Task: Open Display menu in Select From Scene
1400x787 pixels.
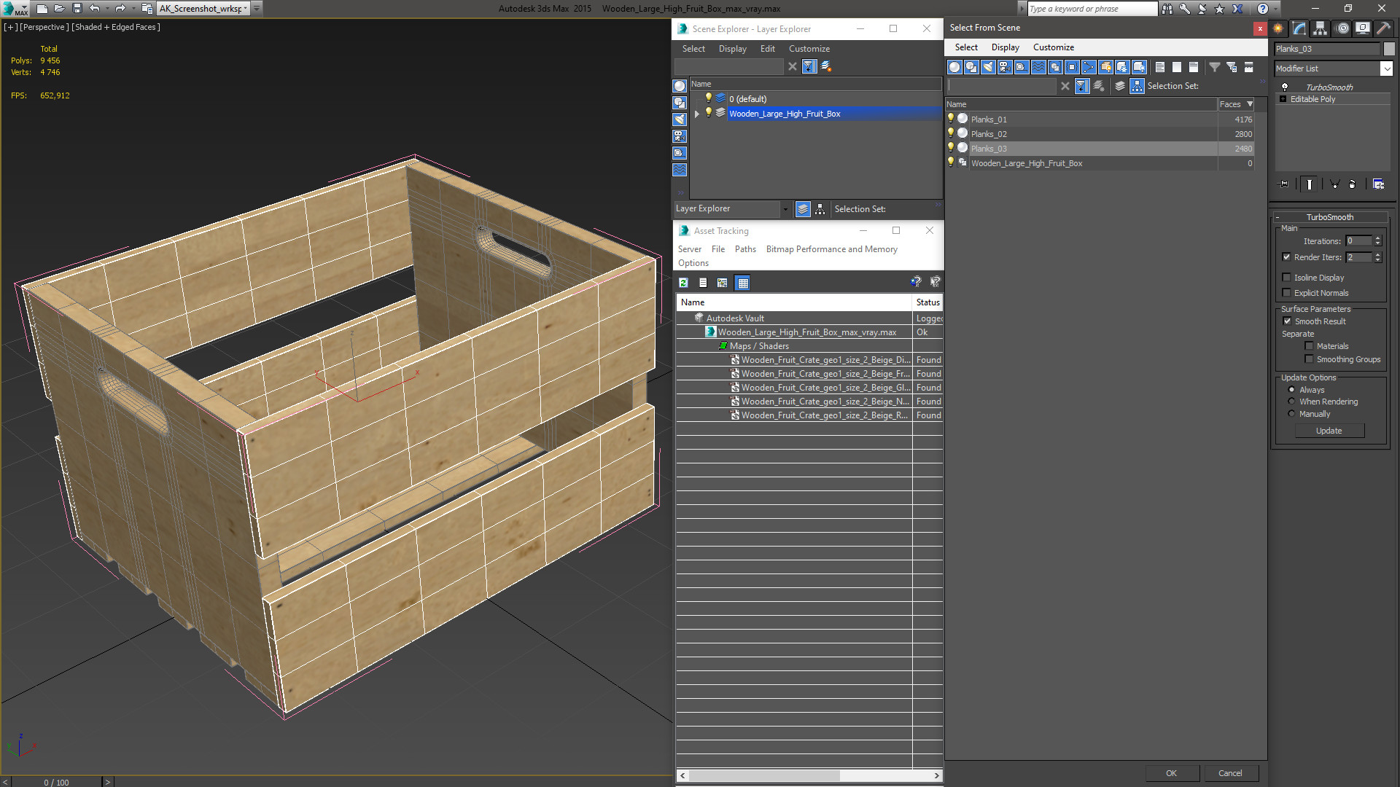Action: 1005,47
